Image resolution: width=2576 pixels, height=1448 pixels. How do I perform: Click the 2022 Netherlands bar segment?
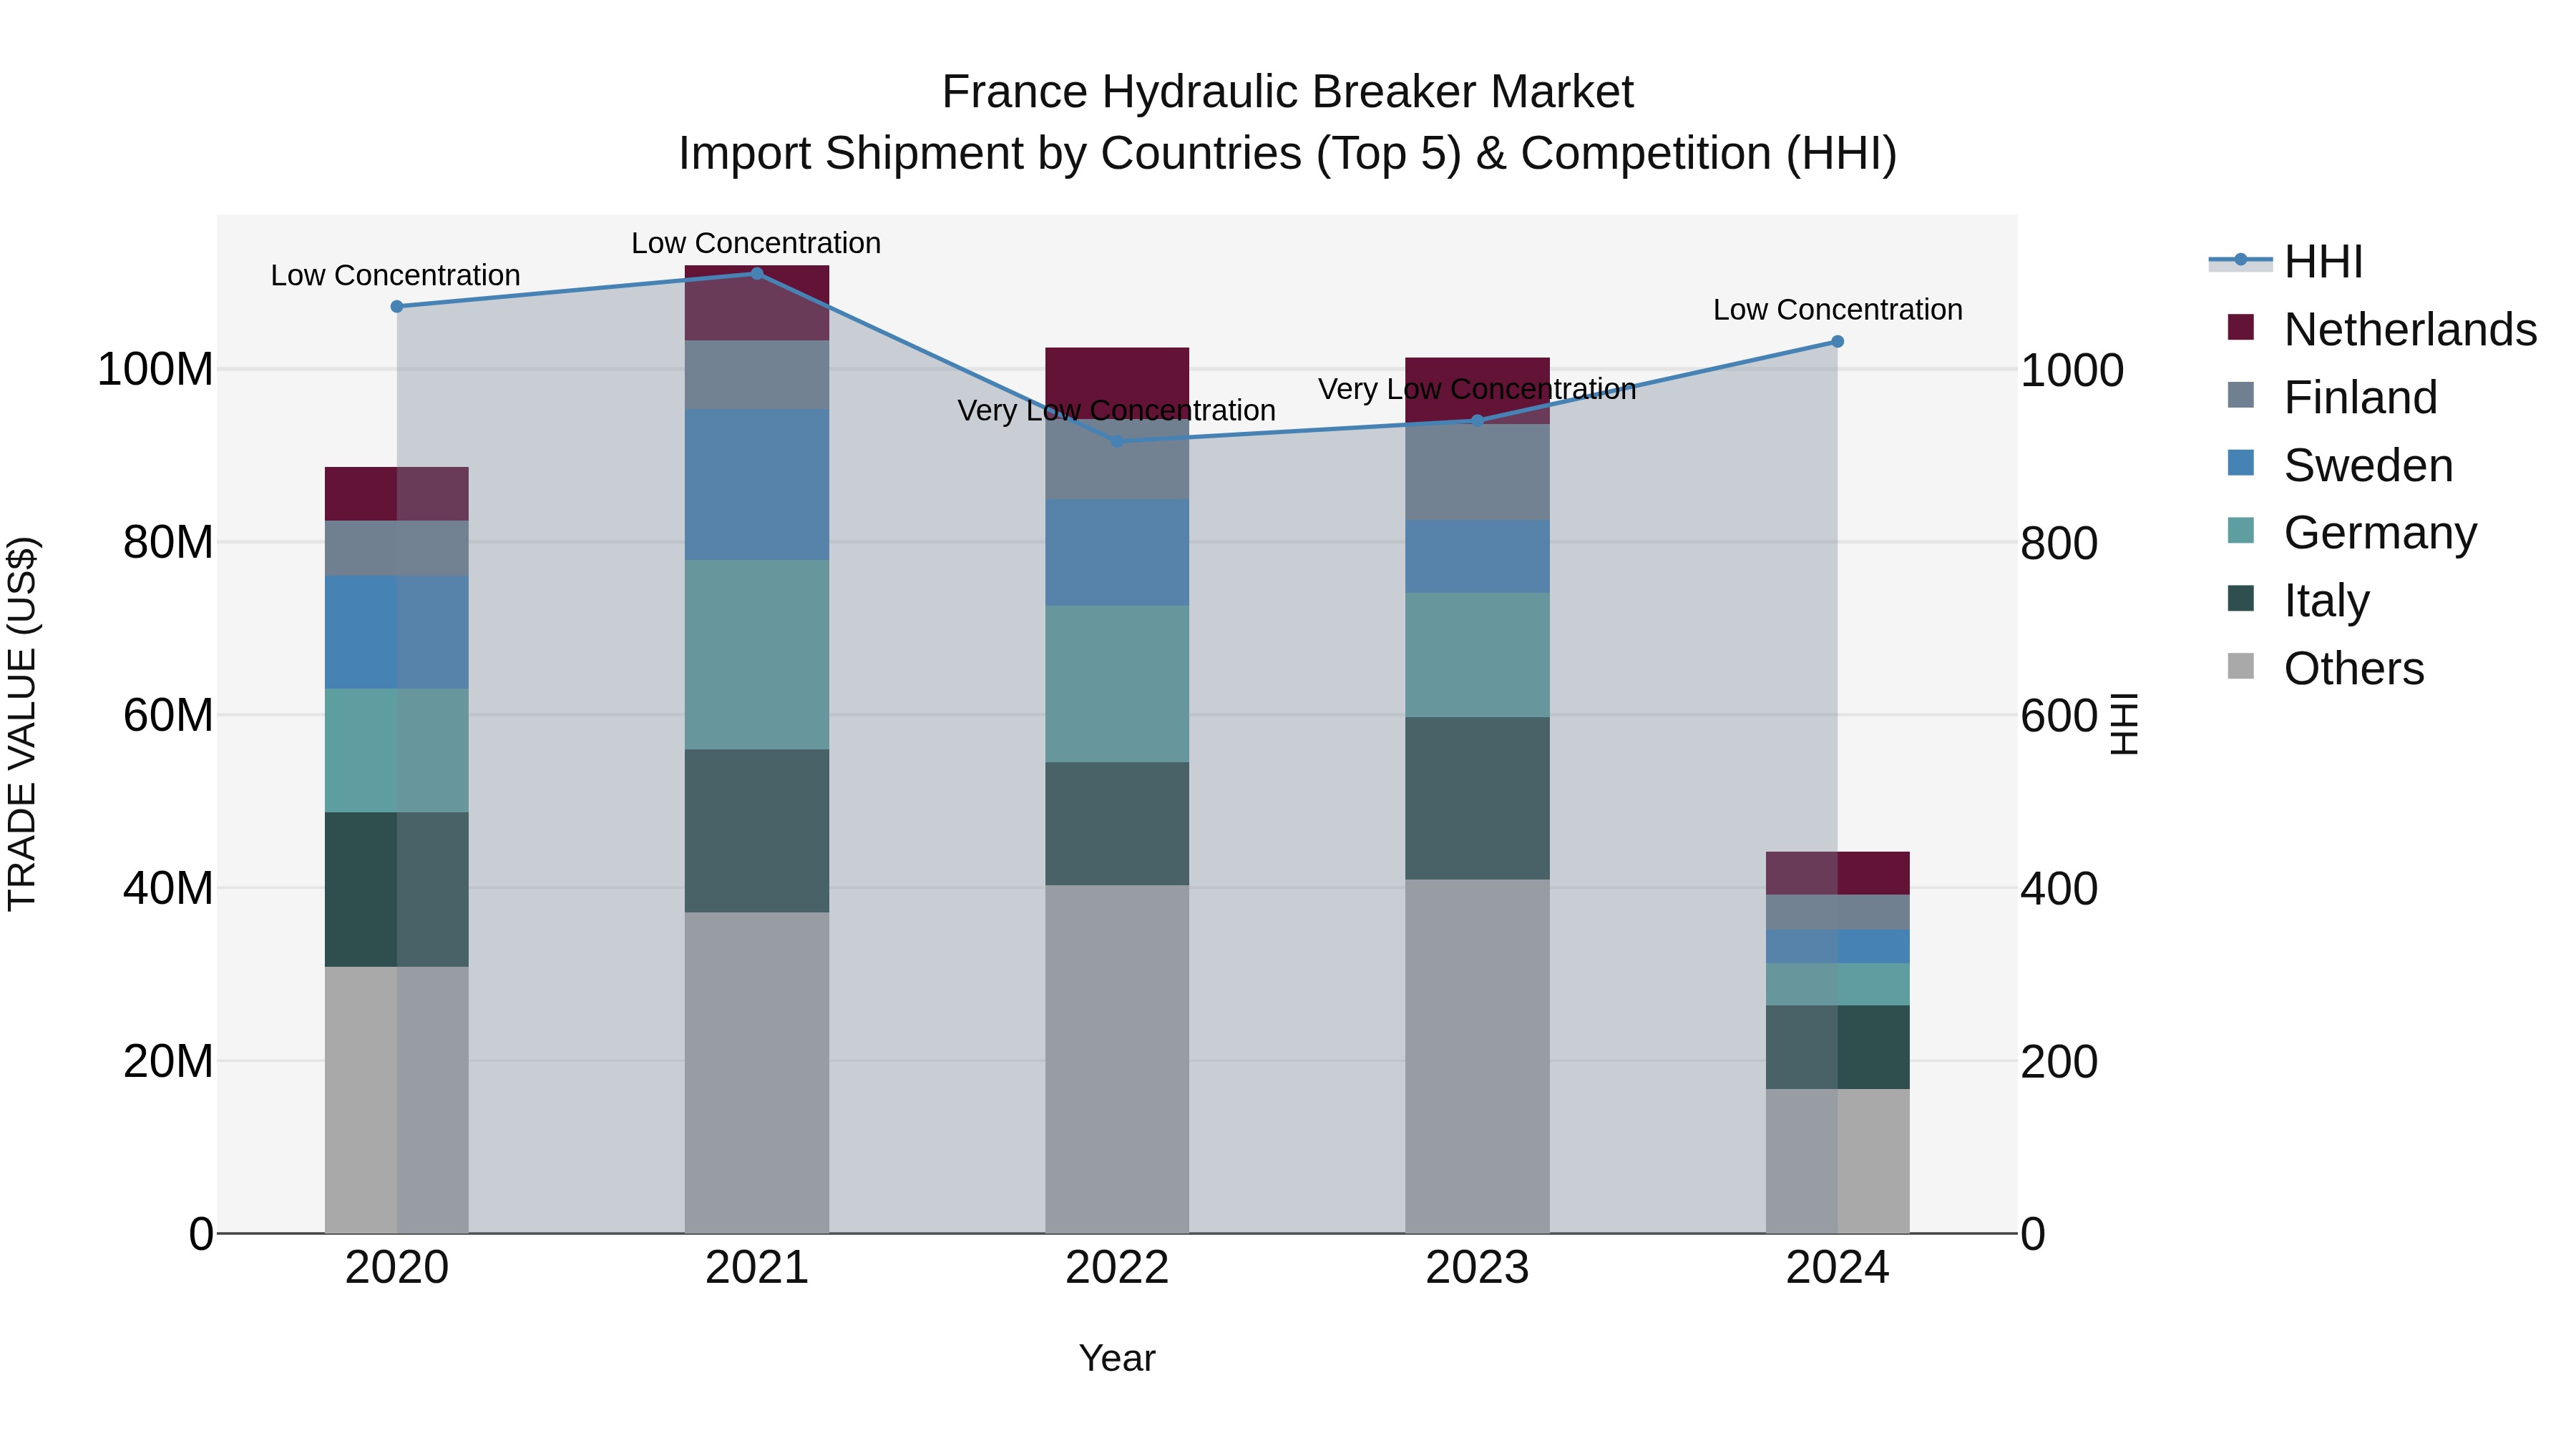click(1117, 384)
